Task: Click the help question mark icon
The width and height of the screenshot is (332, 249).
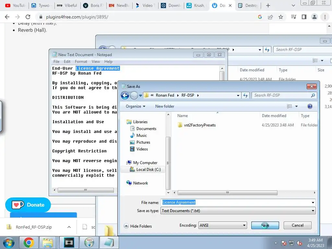Action: [x=310, y=106]
